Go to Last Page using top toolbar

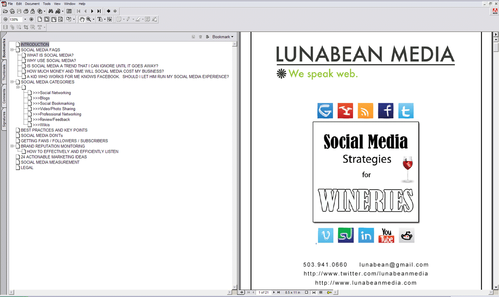tap(99, 11)
